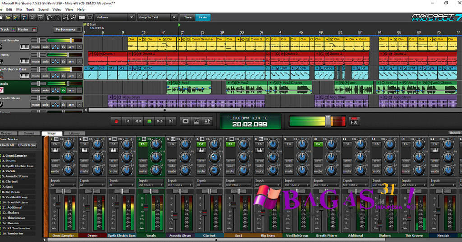Click the loop icon on Drums 1 clip
462x242 pixels.
point(100,54)
